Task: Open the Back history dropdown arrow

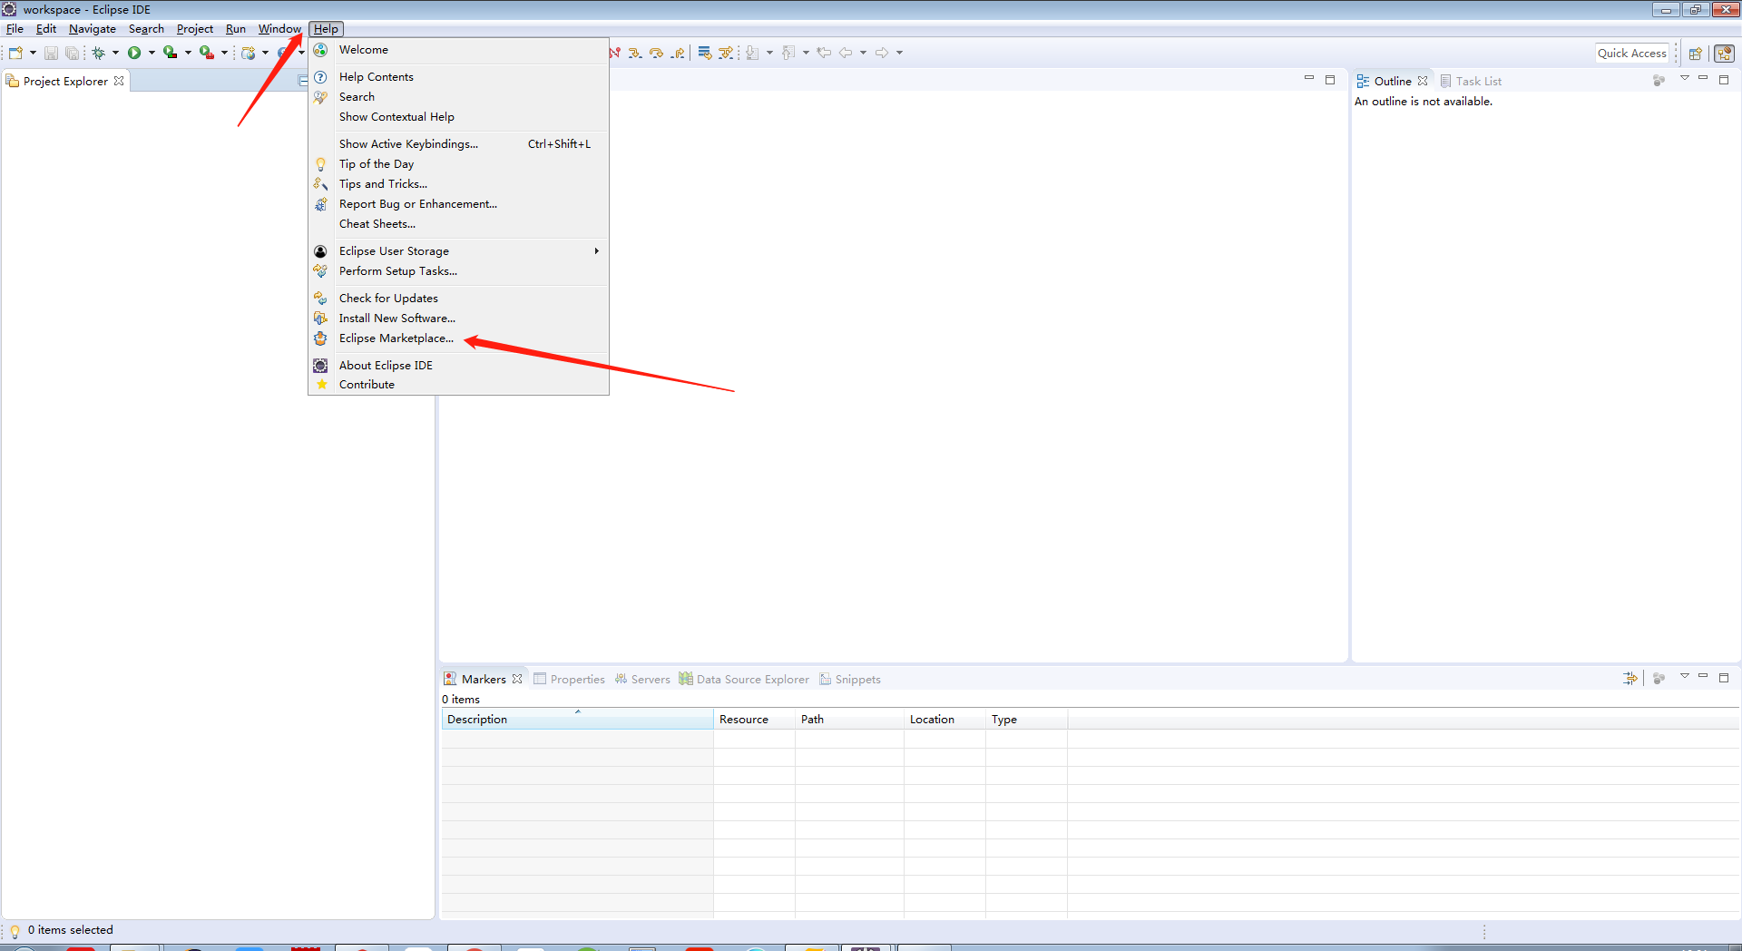Action: click(863, 53)
